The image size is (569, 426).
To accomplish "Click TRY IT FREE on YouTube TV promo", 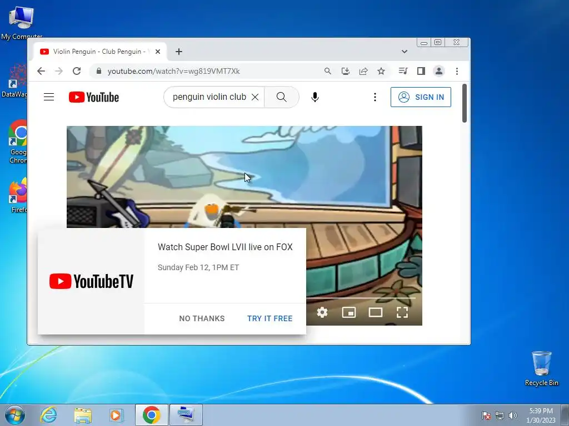I will [269, 318].
